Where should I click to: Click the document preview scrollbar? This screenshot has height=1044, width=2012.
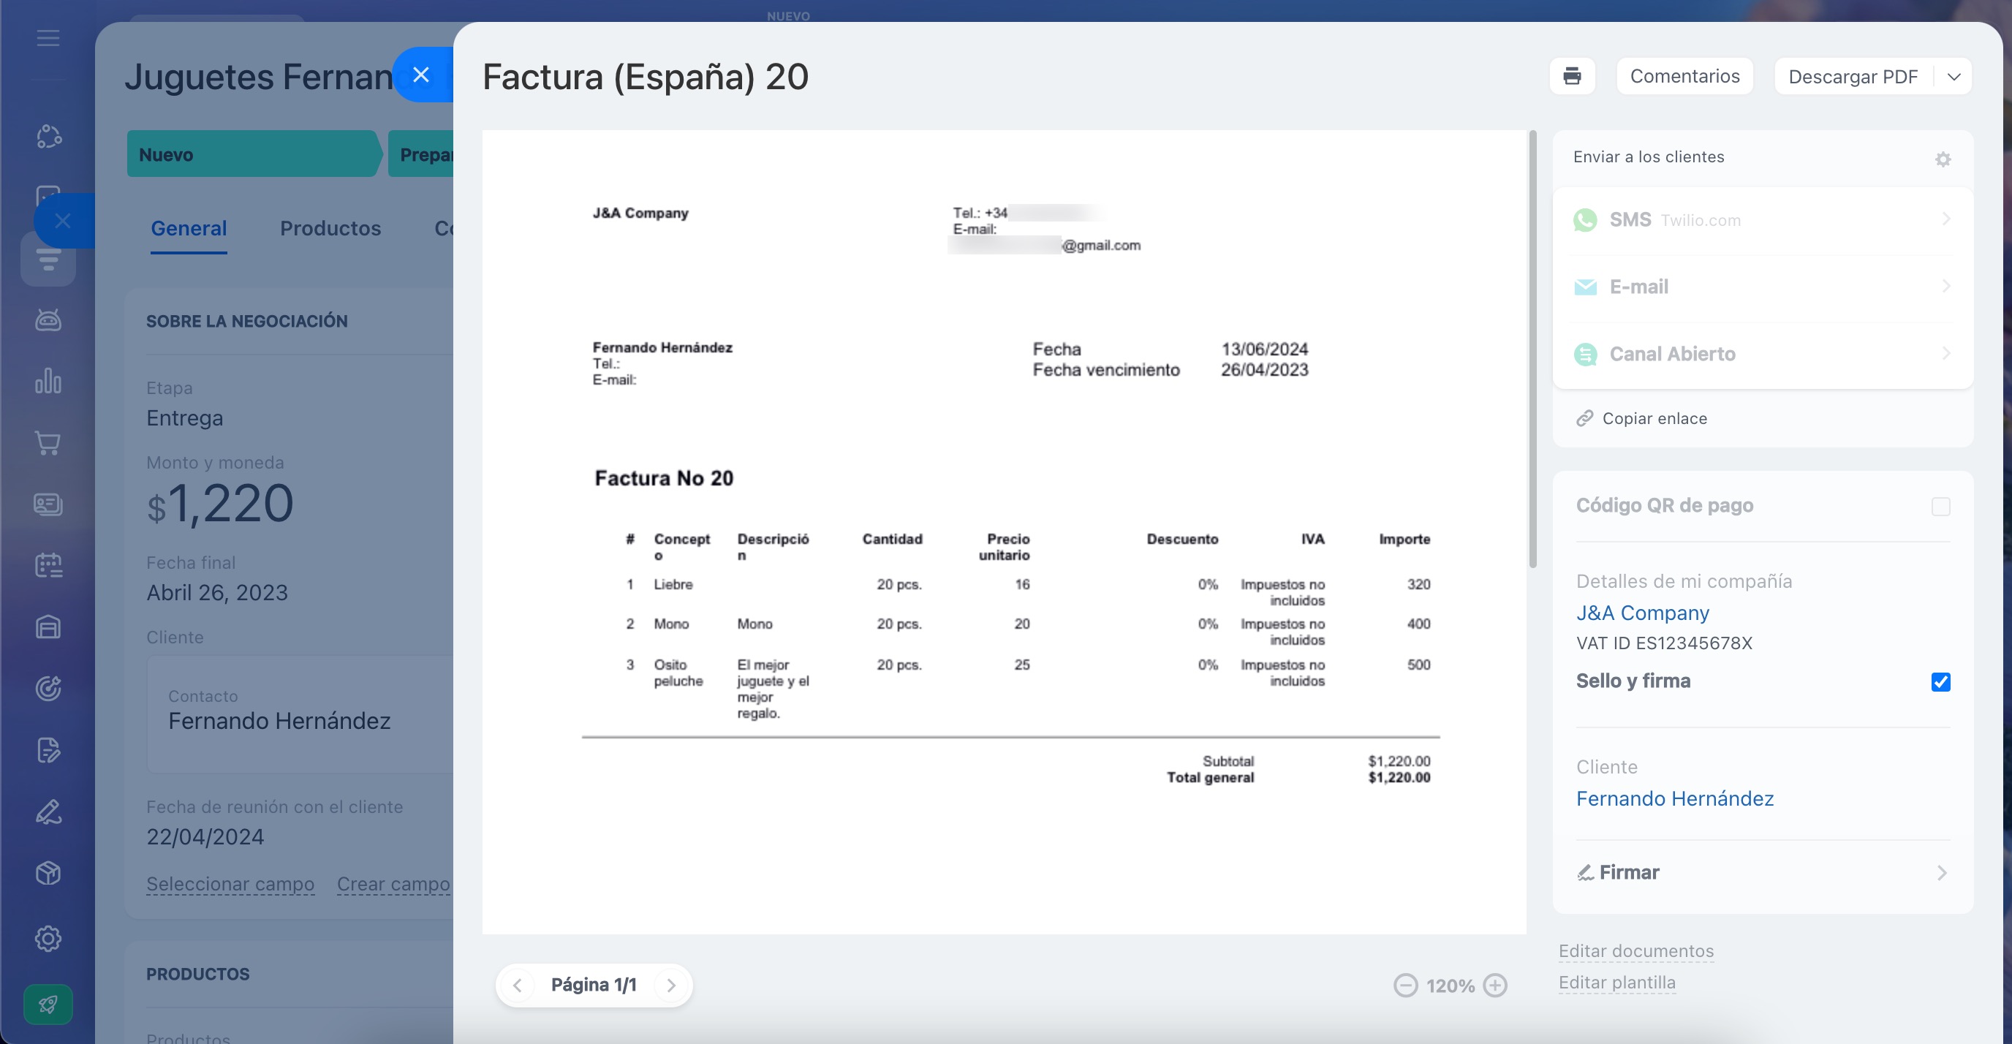[1532, 349]
